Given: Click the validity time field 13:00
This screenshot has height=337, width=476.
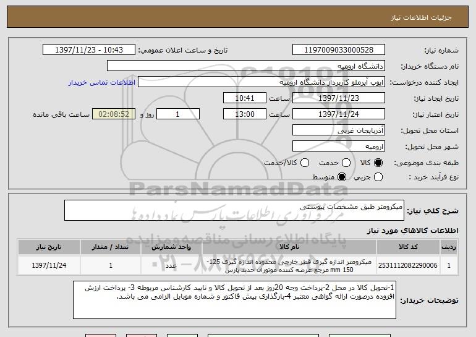Looking at the screenshot, I should (x=245, y=114).
